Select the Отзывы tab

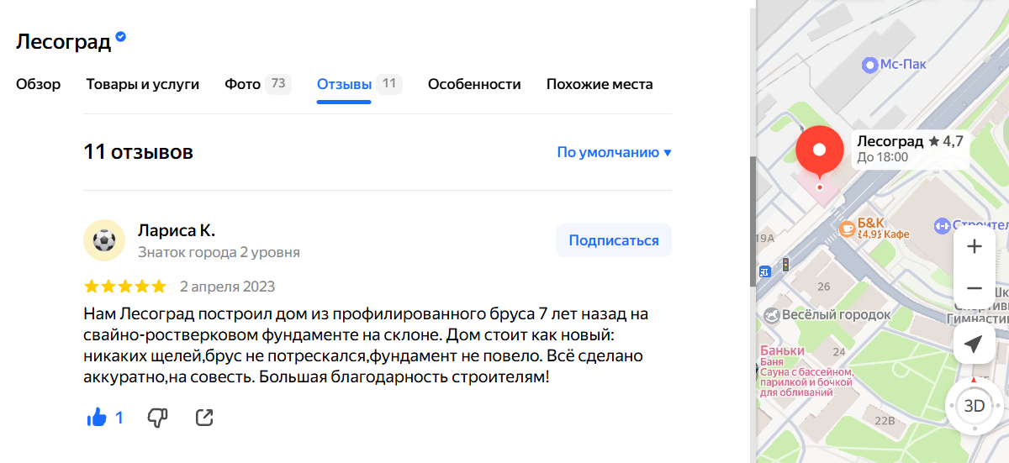point(359,84)
